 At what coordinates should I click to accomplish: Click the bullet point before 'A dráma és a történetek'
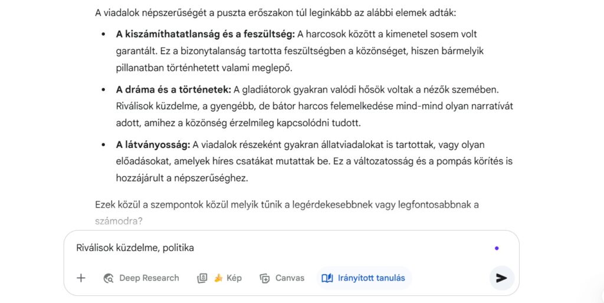[x=103, y=90]
